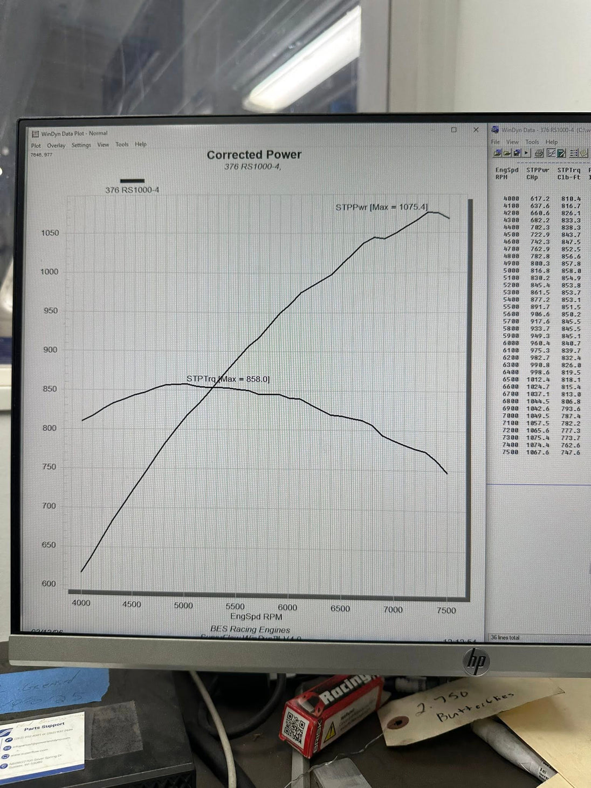
Task: Click the save disk icon in Data toolbar
Action: coord(517,153)
